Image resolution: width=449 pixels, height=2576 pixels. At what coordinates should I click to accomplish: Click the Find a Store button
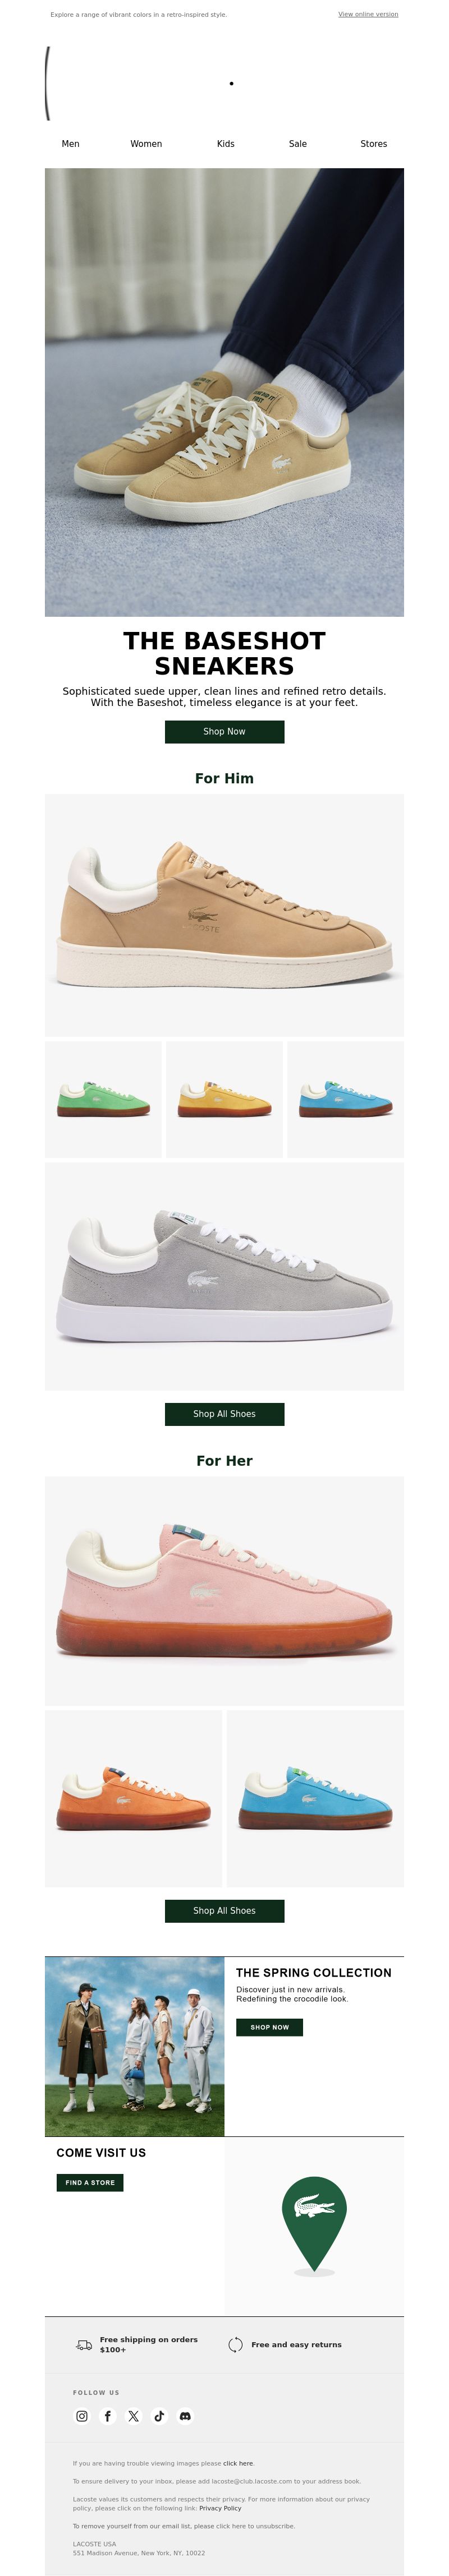click(90, 2183)
